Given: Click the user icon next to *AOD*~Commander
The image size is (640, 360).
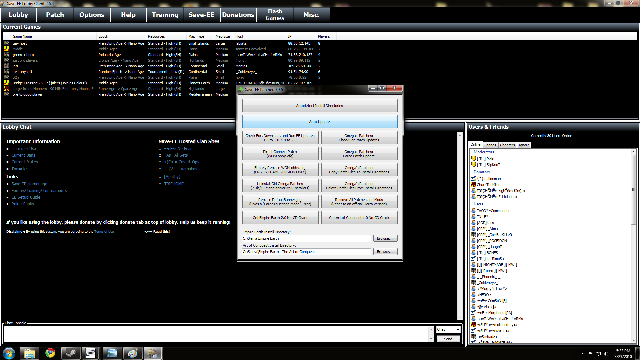Looking at the screenshot, I should [x=473, y=211].
